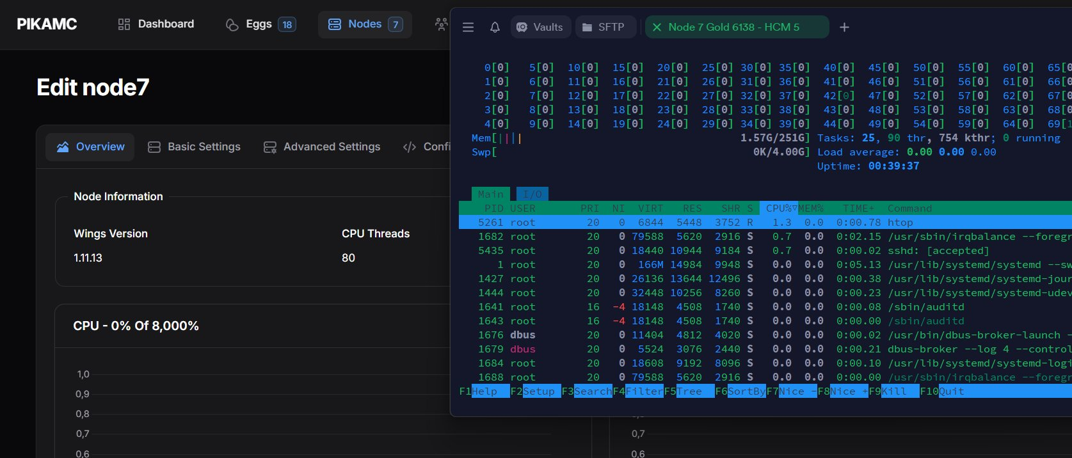Switch htop to the I/O tab
1072x458 pixels.
point(532,194)
